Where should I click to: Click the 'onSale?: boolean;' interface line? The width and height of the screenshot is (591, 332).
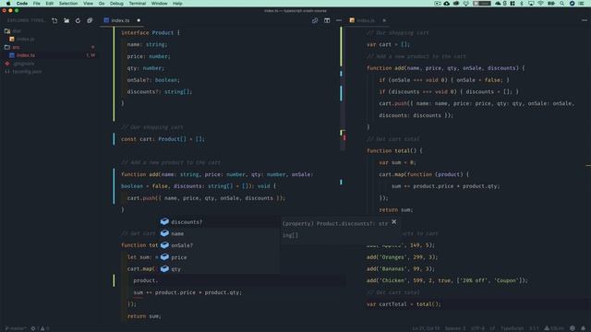tap(153, 80)
